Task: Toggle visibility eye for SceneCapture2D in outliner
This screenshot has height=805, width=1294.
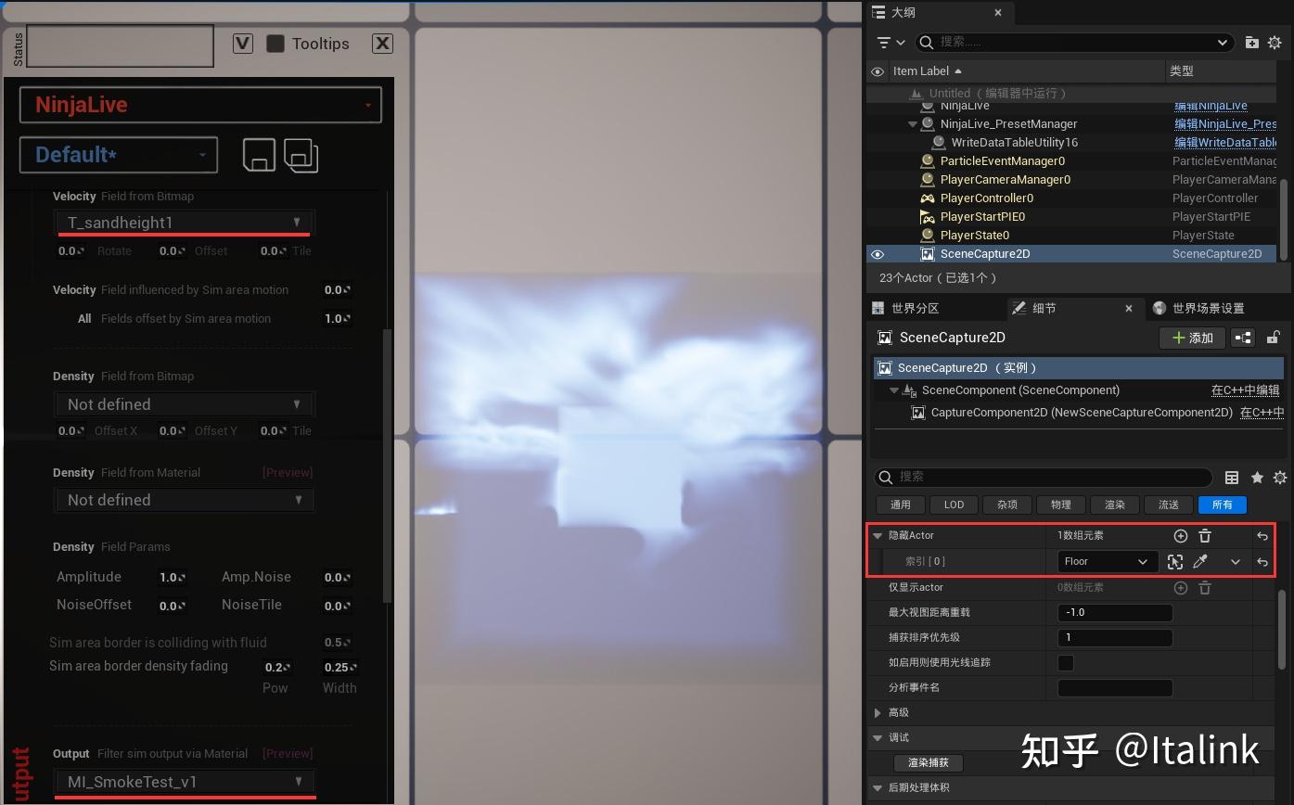Action: click(878, 254)
